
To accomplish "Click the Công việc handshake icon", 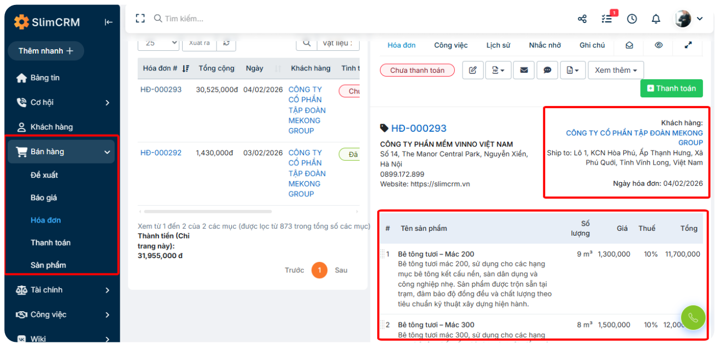I will click(x=21, y=314).
